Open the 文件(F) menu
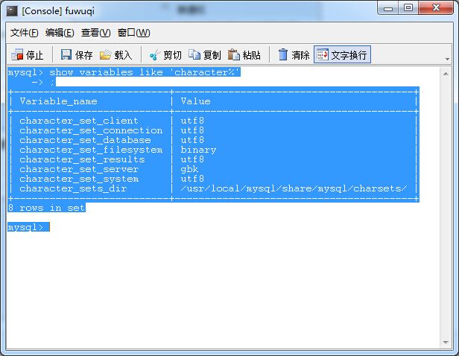This screenshot has height=356, width=459. pyautogui.click(x=24, y=33)
